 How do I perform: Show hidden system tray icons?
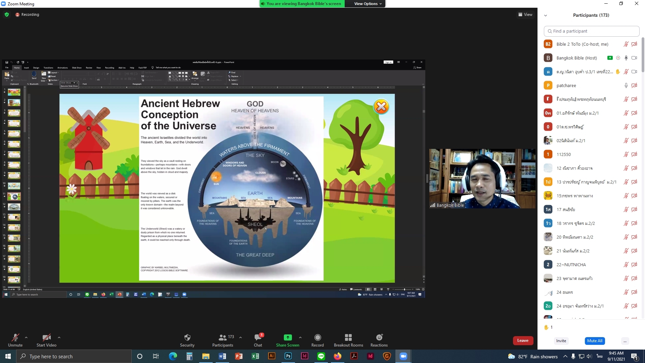[x=565, y=356]
